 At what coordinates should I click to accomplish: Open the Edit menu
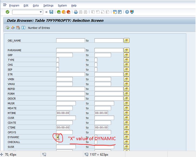(x=26, y=5)
